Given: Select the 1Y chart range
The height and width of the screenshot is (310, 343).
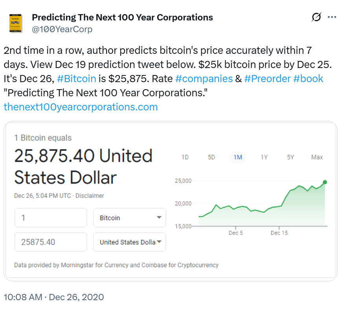Looking at the screenshot, I should click(264, 157).
